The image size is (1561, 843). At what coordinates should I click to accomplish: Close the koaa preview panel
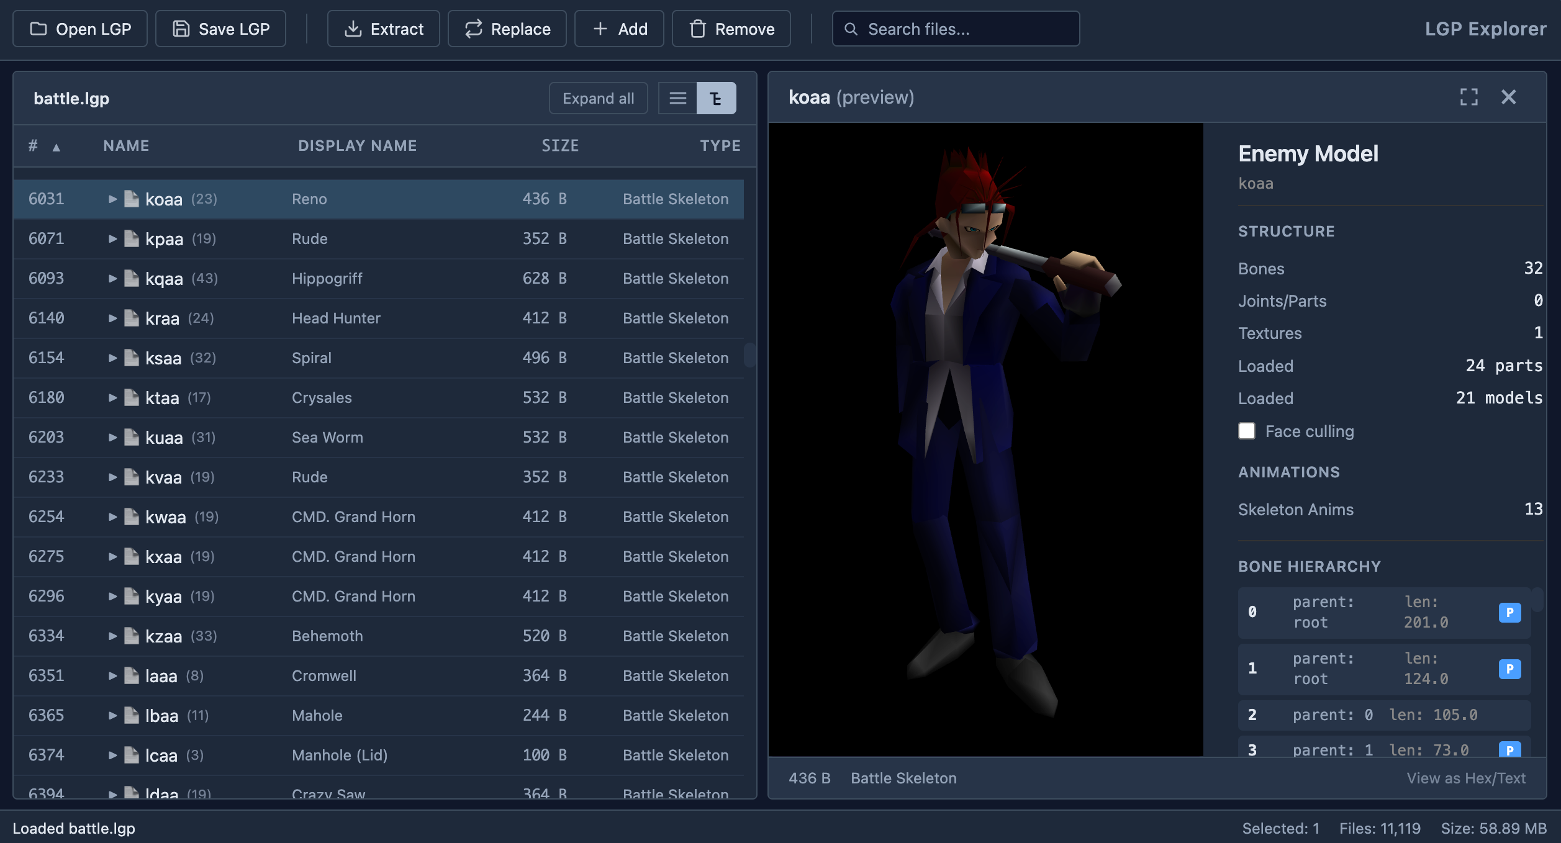click(1508, 97)
